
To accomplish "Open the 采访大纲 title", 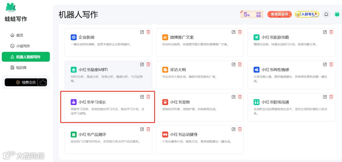I will (178, 70).
